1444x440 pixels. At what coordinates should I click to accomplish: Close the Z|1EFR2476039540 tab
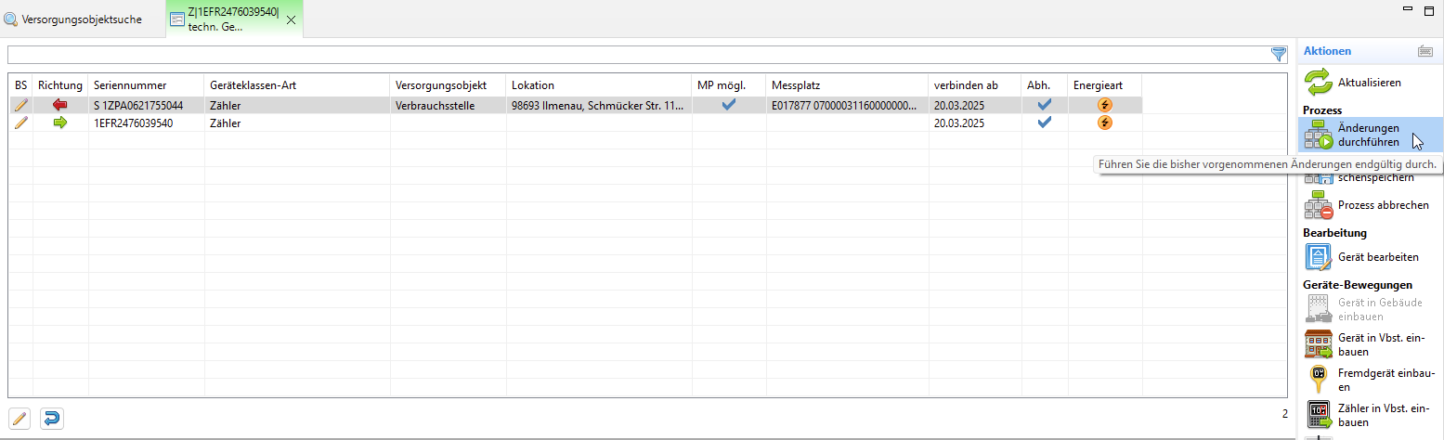[291, 20]
